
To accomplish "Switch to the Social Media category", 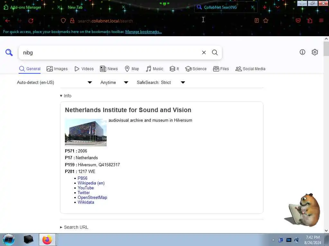I will [x=250, y=69].
